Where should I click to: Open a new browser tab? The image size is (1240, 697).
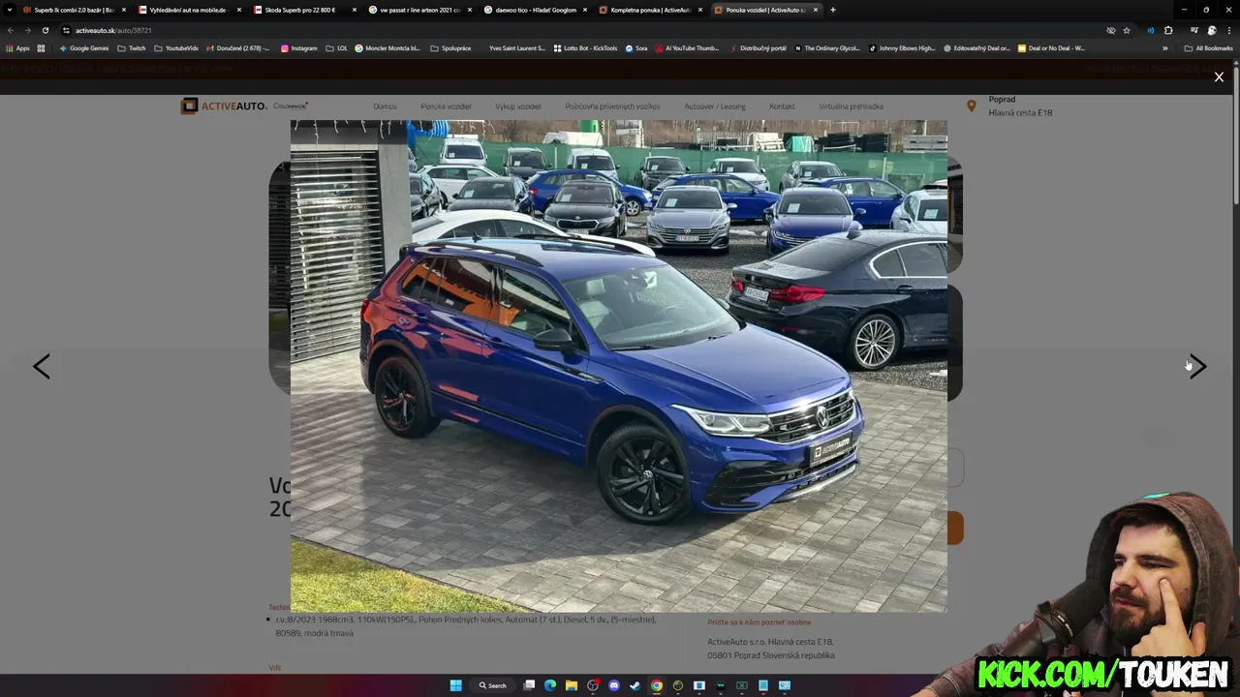click(x=833, y=10)
